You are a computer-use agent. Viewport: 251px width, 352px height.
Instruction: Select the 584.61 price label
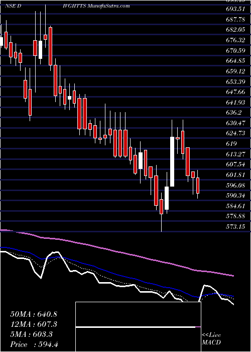235,206
